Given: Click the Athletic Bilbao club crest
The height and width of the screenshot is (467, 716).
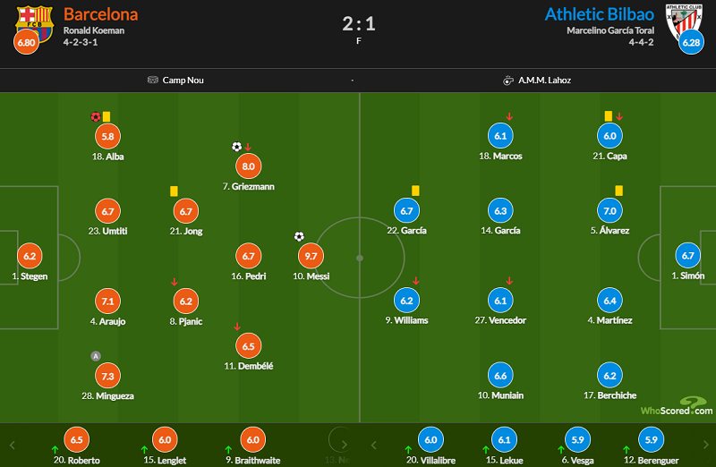Looking at the screenshot, I should tap(684, 23).
